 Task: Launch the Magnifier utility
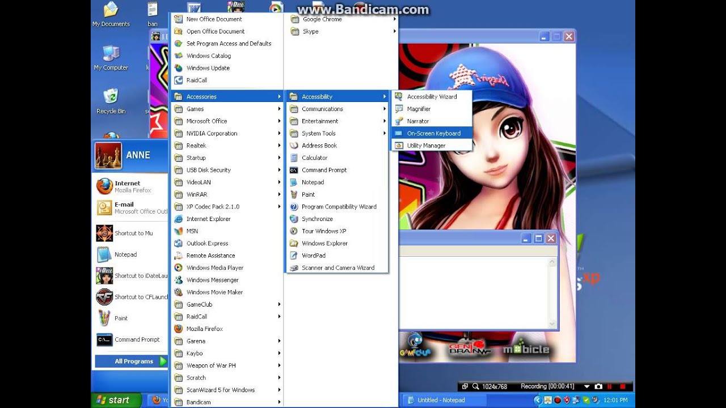[432, 109]
